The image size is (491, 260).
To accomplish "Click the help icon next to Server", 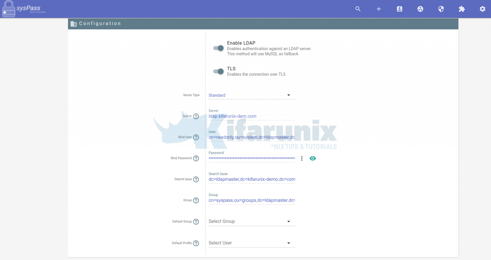I will pyautogui.click(x=196, y=116).
